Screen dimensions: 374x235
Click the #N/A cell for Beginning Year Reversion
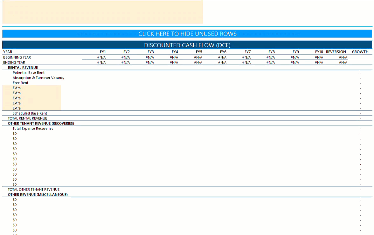coord(343,57)
